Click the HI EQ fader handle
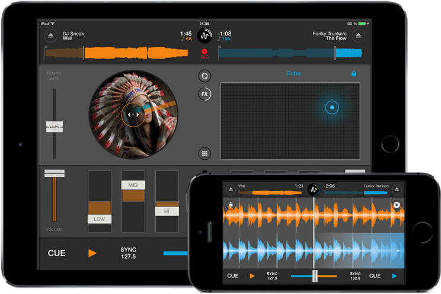The image size is (441, 294). 167,211
